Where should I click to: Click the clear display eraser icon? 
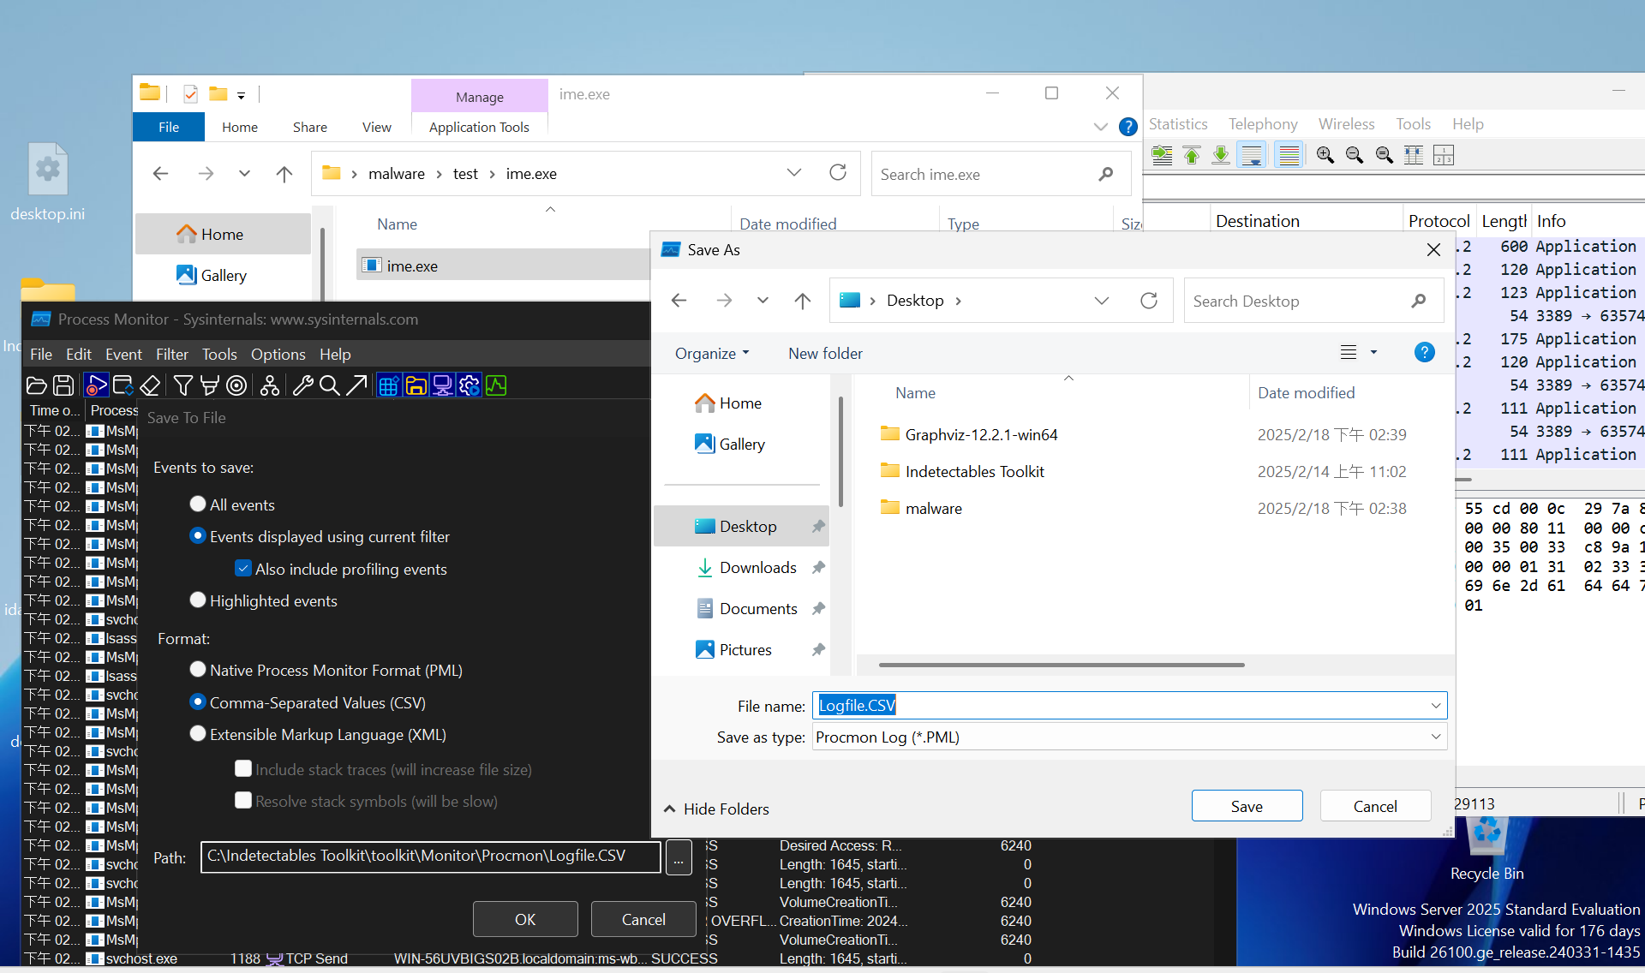pyautogui.click(x=150, y=385)
